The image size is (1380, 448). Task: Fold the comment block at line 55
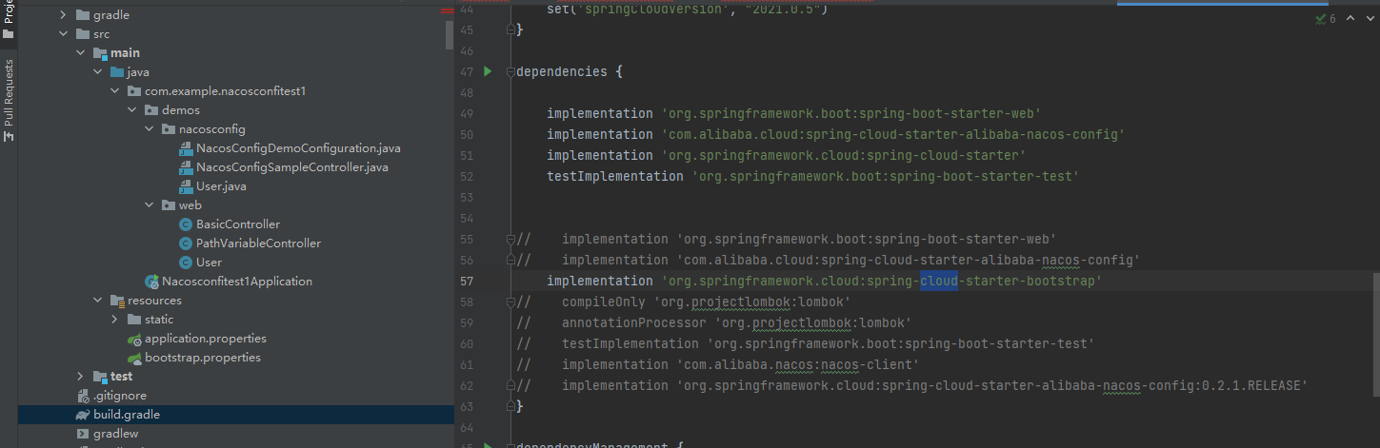point(510,239)
